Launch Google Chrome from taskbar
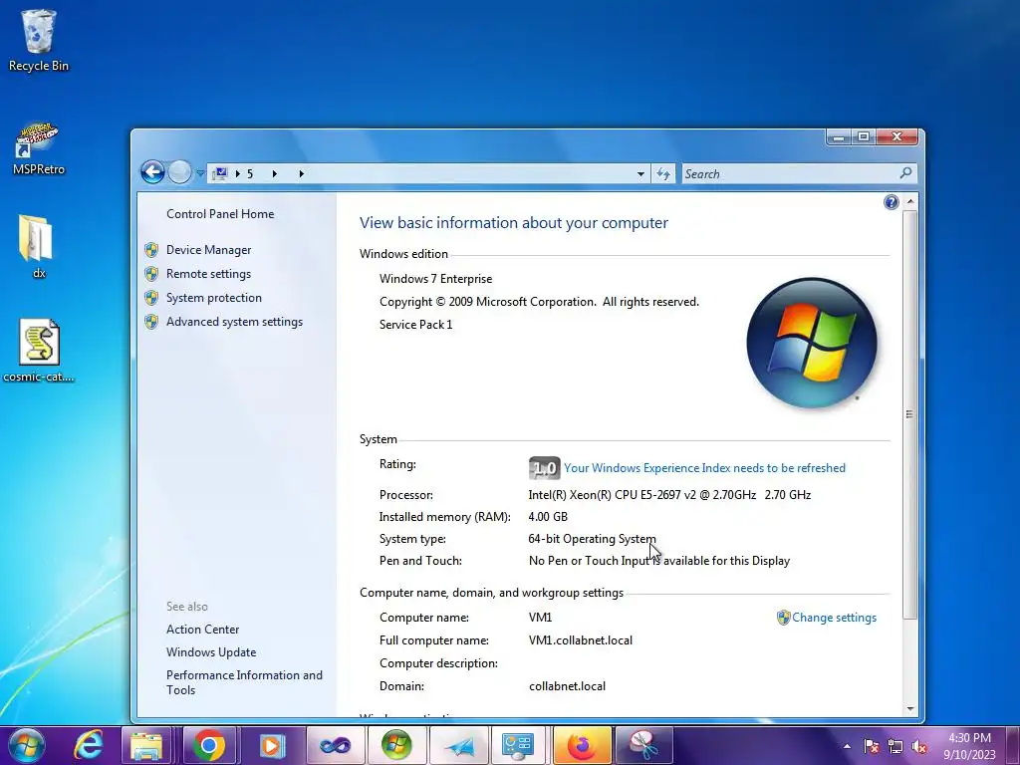This screenshot has height=765, width=1020. click(x=208, y=745)
